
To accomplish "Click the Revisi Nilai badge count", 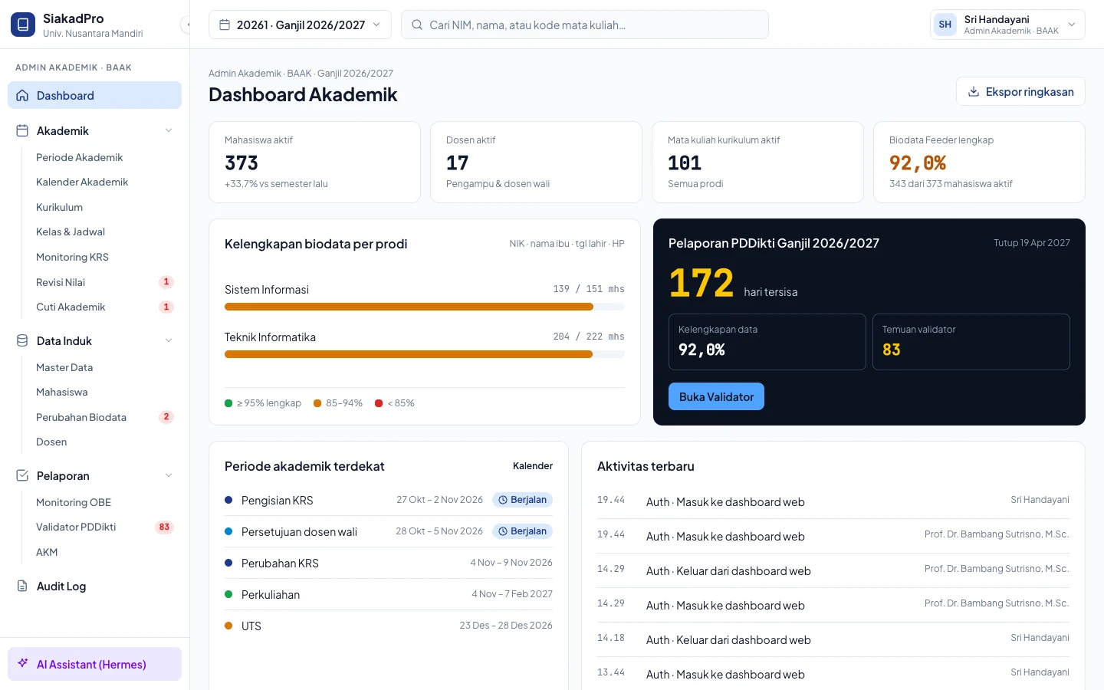I will pos(166,282).
